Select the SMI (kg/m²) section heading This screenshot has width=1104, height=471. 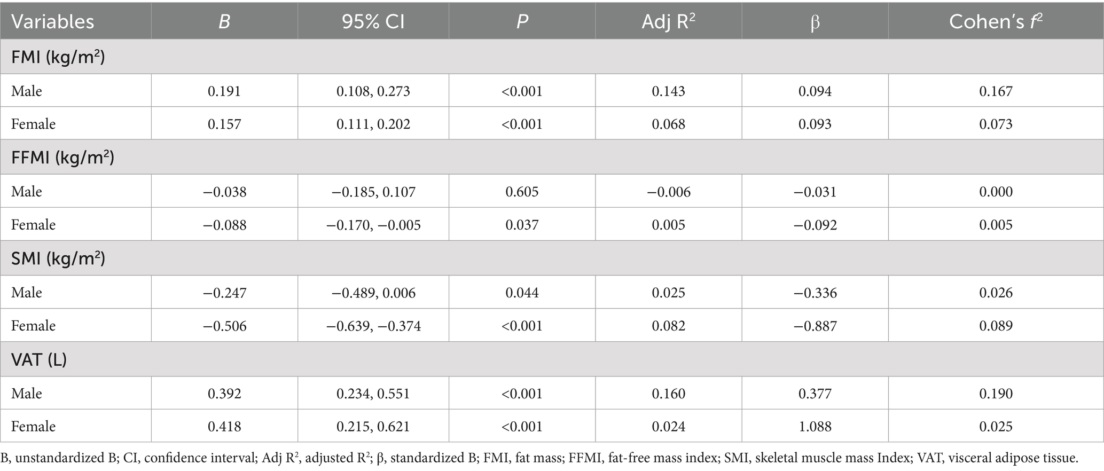58,258
